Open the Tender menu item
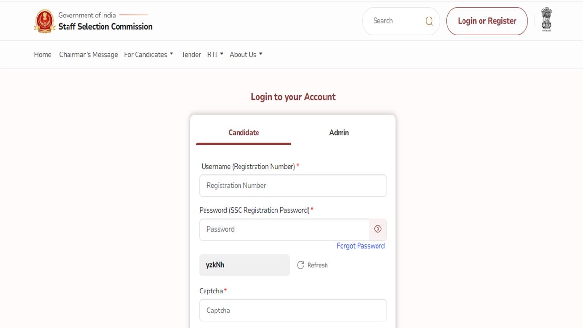The height and width of the screenshot is (328, 583). coord(191,54)
